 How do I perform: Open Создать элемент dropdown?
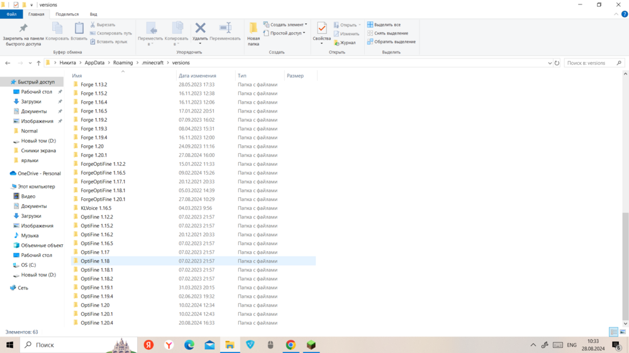coord(285,25)
